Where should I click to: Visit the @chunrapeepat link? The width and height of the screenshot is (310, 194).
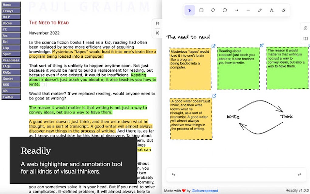coord(205,191)
